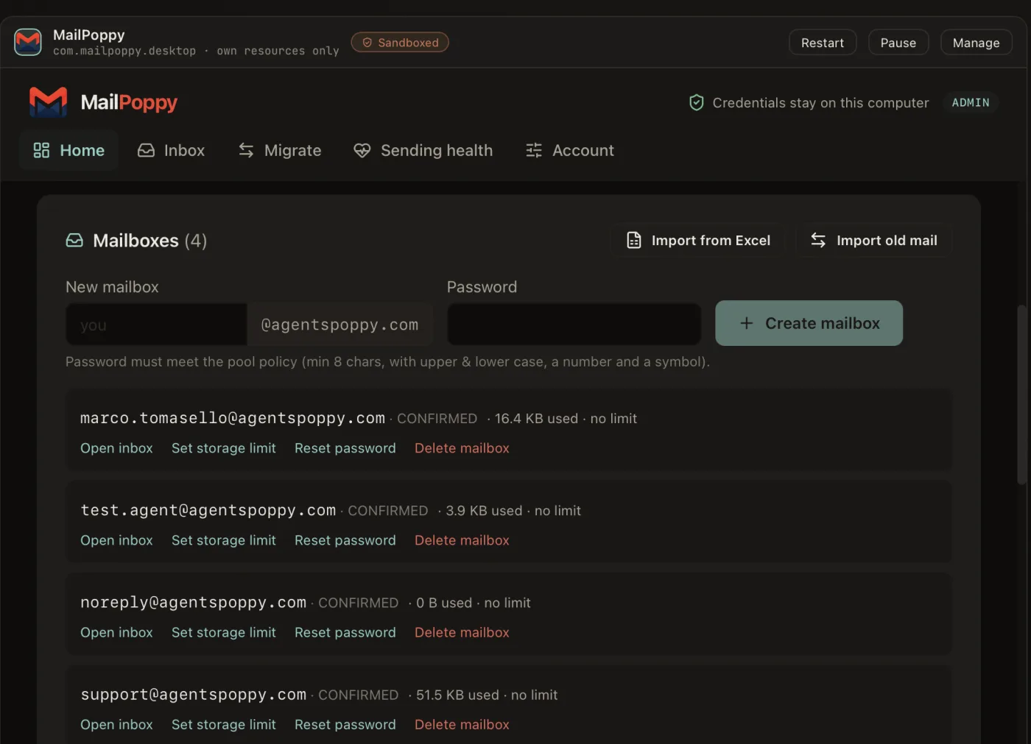The width and height of the screenshot is (1031, 744).
Task: Click Import from Excel button
Action: pyautogui.click(x=698, y=241)
